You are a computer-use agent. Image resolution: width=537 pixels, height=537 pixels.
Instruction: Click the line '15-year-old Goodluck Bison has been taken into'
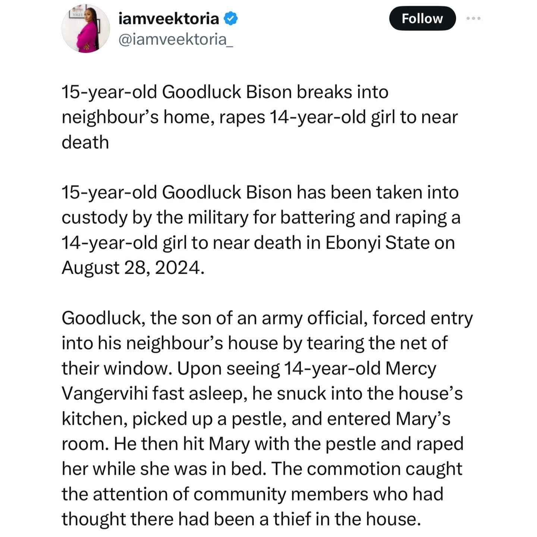point(260,192)
